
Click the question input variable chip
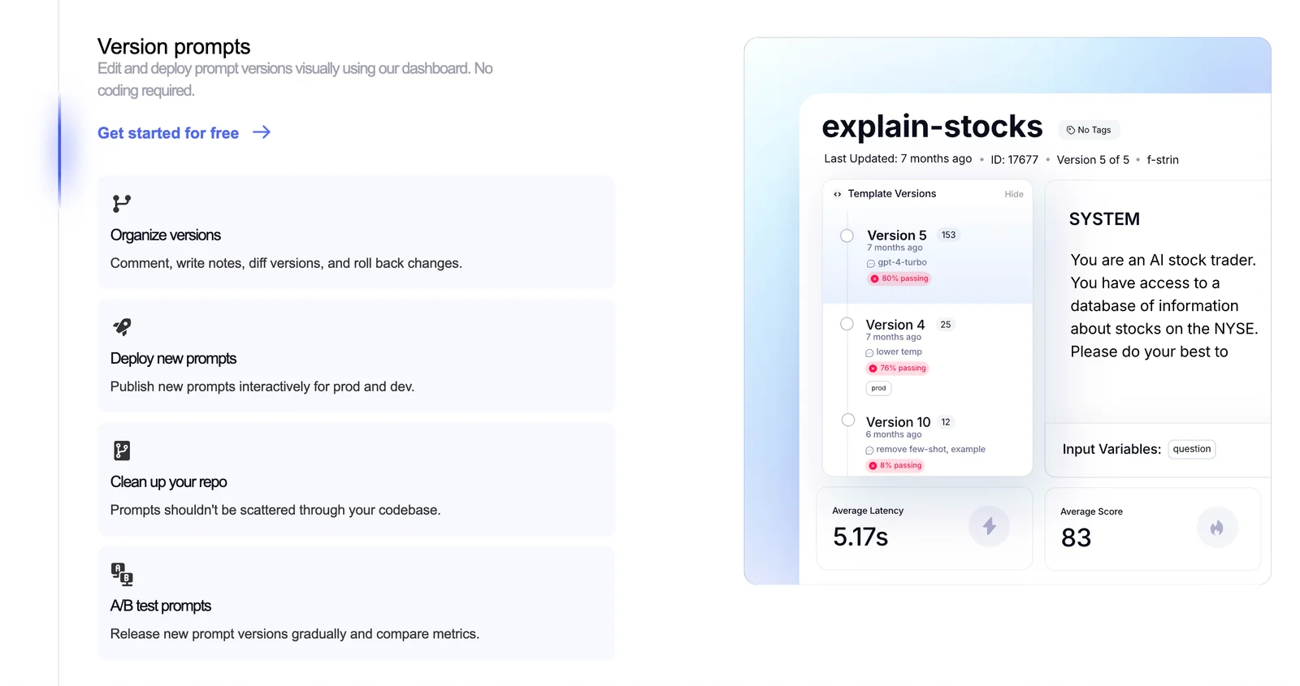[x=1191, y=449]
